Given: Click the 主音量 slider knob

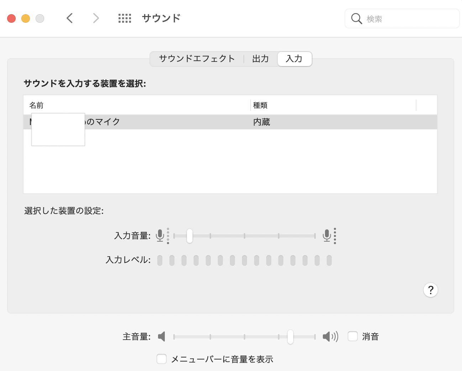Looking at the screenshot, I should click(290, 337).
